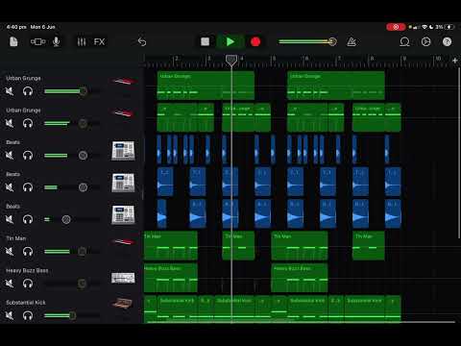Open the second Urban Grunge keyboard icon

123,113
